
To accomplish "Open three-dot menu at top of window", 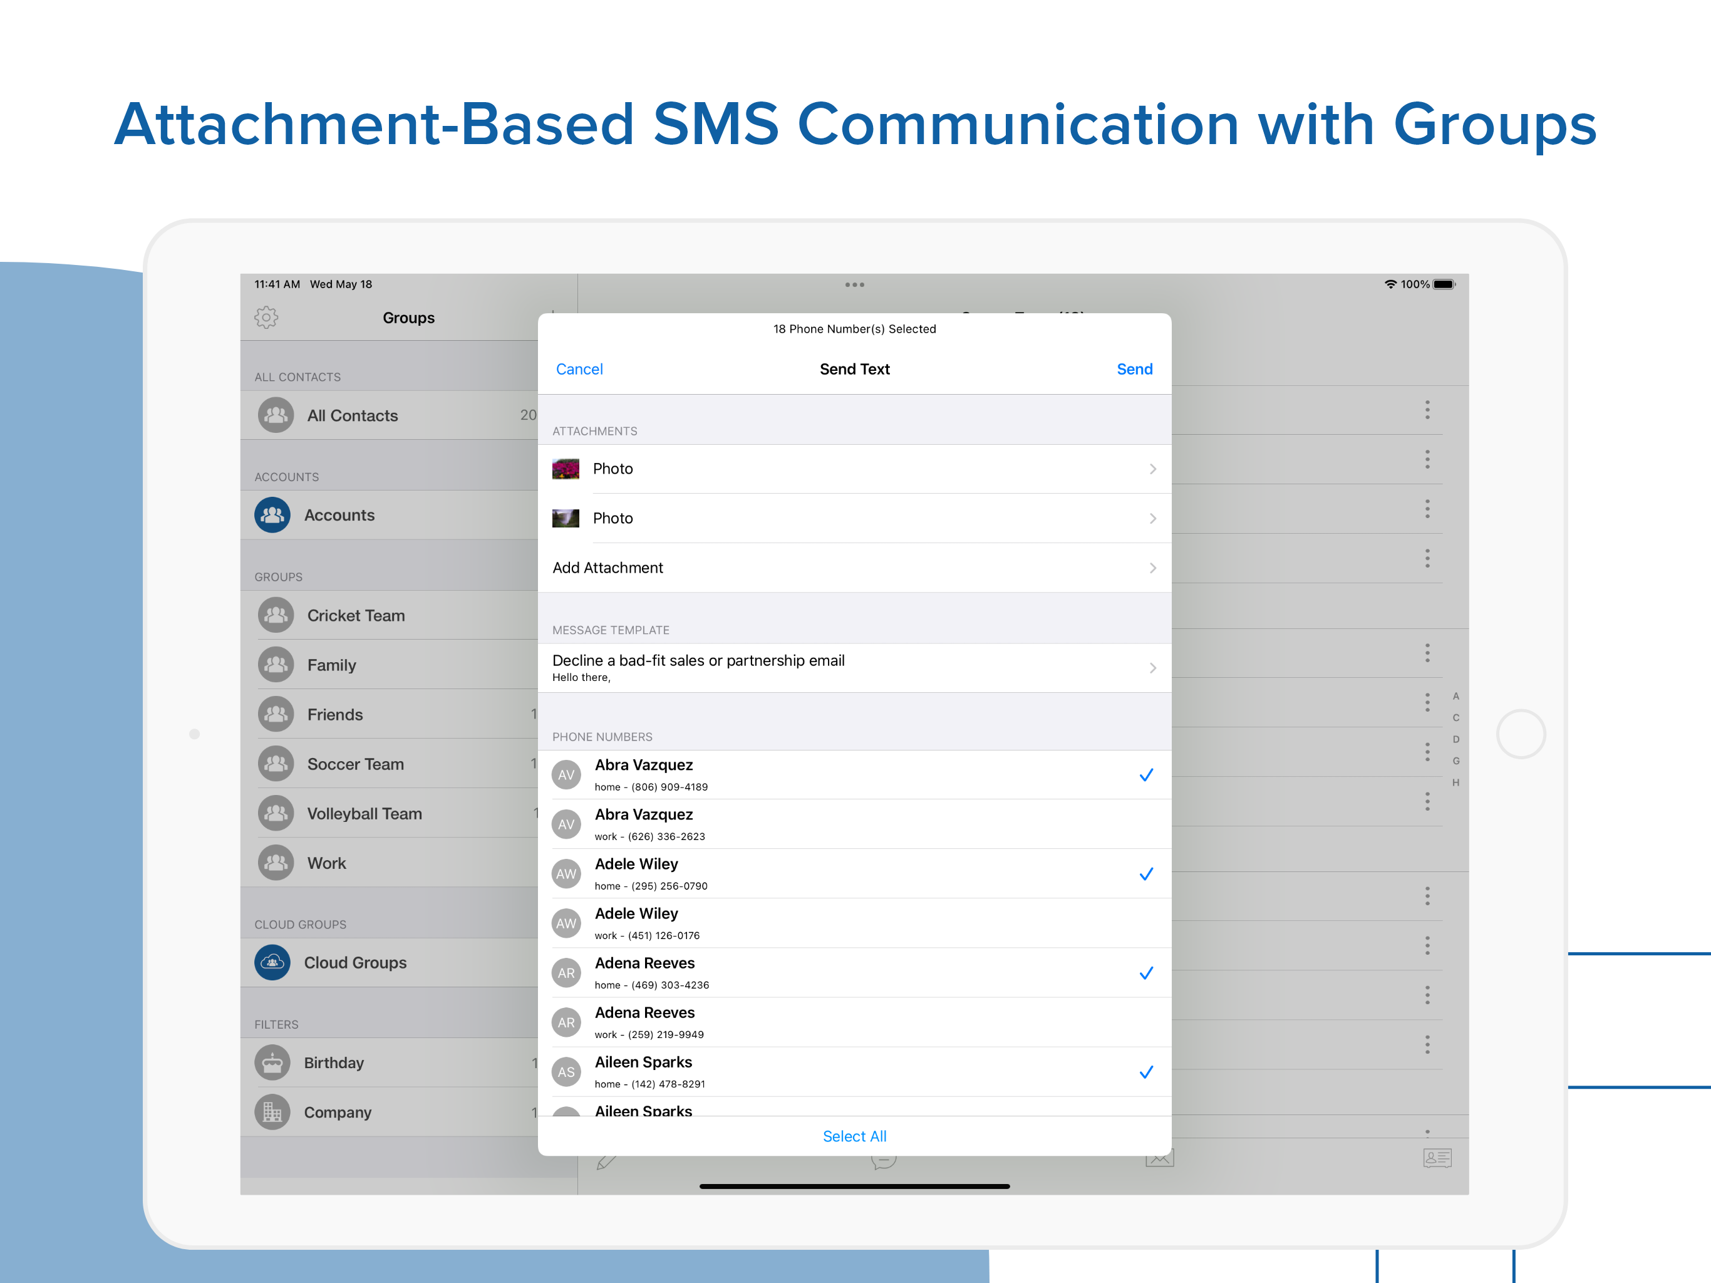I will [854, 285].
